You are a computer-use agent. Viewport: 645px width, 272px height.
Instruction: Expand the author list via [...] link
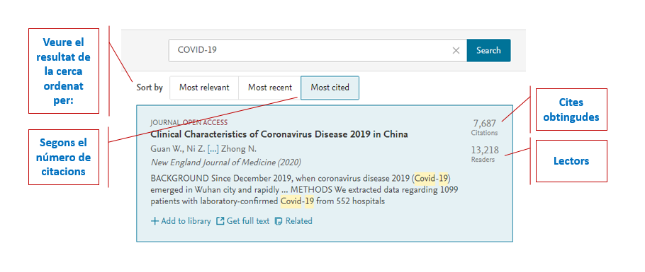pyautogui.click(x=213, y=149)
